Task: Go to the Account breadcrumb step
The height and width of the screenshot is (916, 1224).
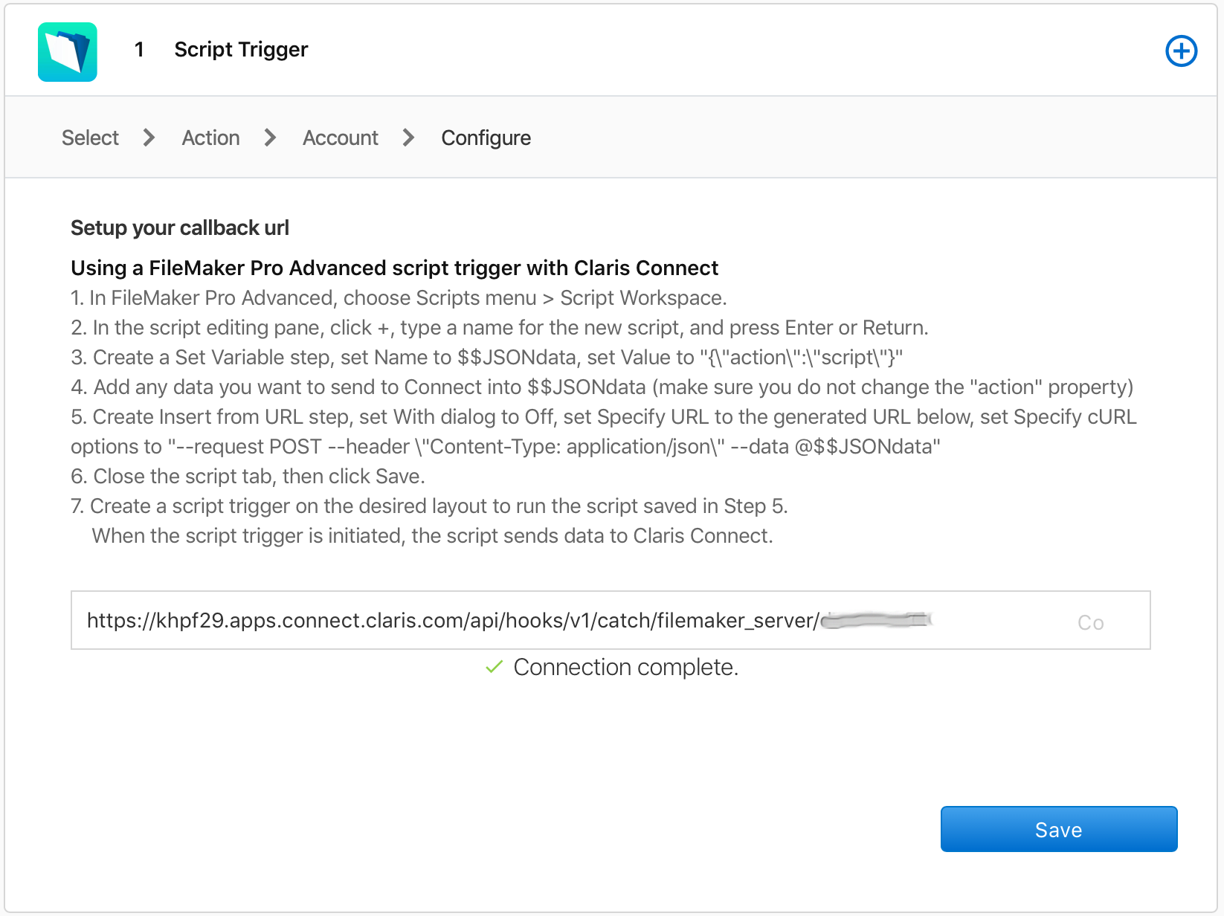Action: click(341, 138)
